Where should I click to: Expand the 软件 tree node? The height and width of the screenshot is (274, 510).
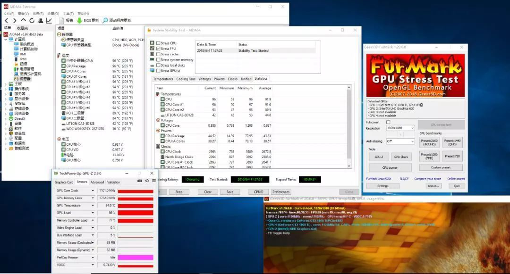[x=6, y=129]
